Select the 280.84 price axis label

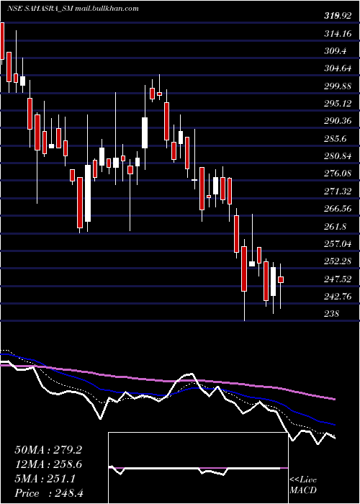(338, 156)
